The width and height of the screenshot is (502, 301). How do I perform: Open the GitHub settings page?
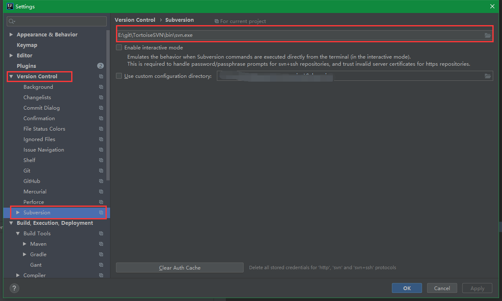pos(32,181)
